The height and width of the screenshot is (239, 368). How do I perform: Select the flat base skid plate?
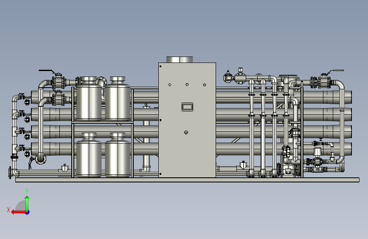(187, 180)
